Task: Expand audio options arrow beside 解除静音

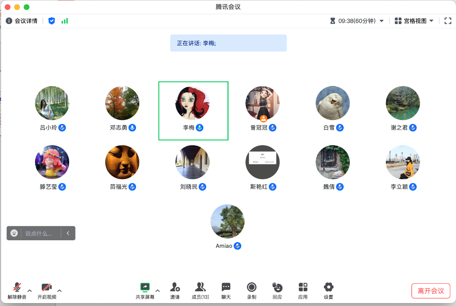Action: pyautogui.click(x=30, y=291)
